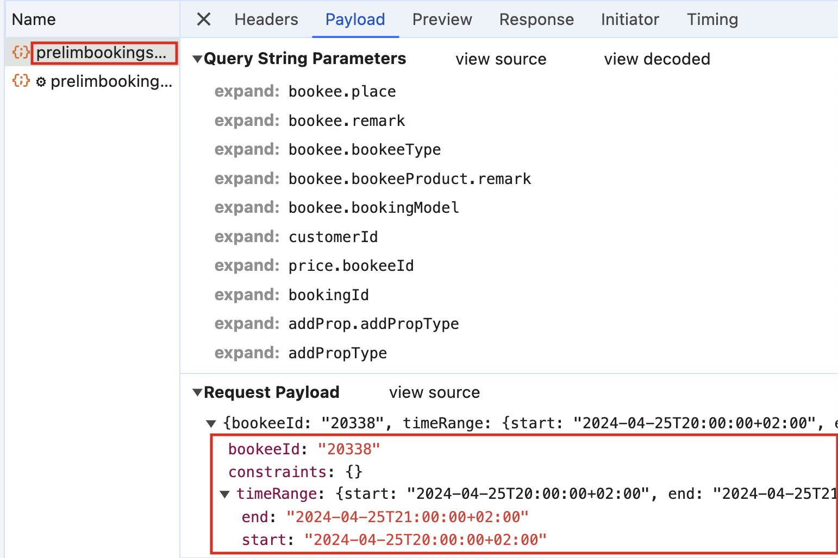Open the Timing tab
Screen dimensions: 838x558
pos(712,20)
